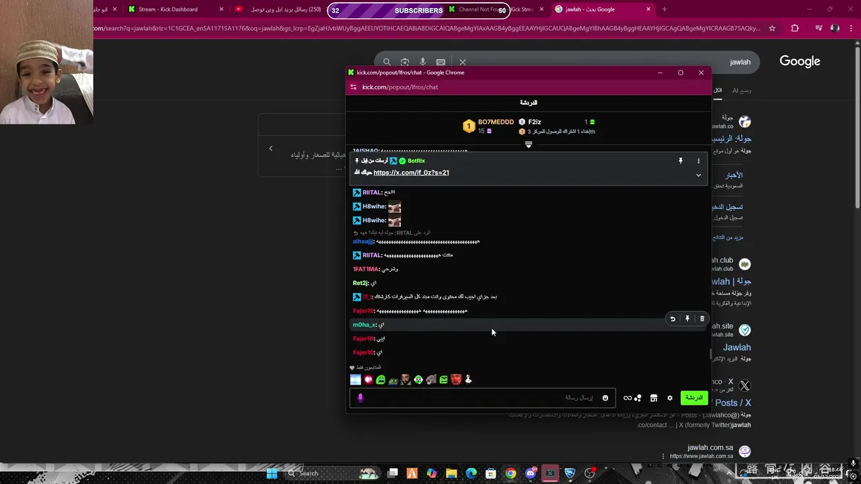Click BO7MEDDD top gifter name
The width and height of the screenshot is (861, 484).
click(x=496, y=122)
